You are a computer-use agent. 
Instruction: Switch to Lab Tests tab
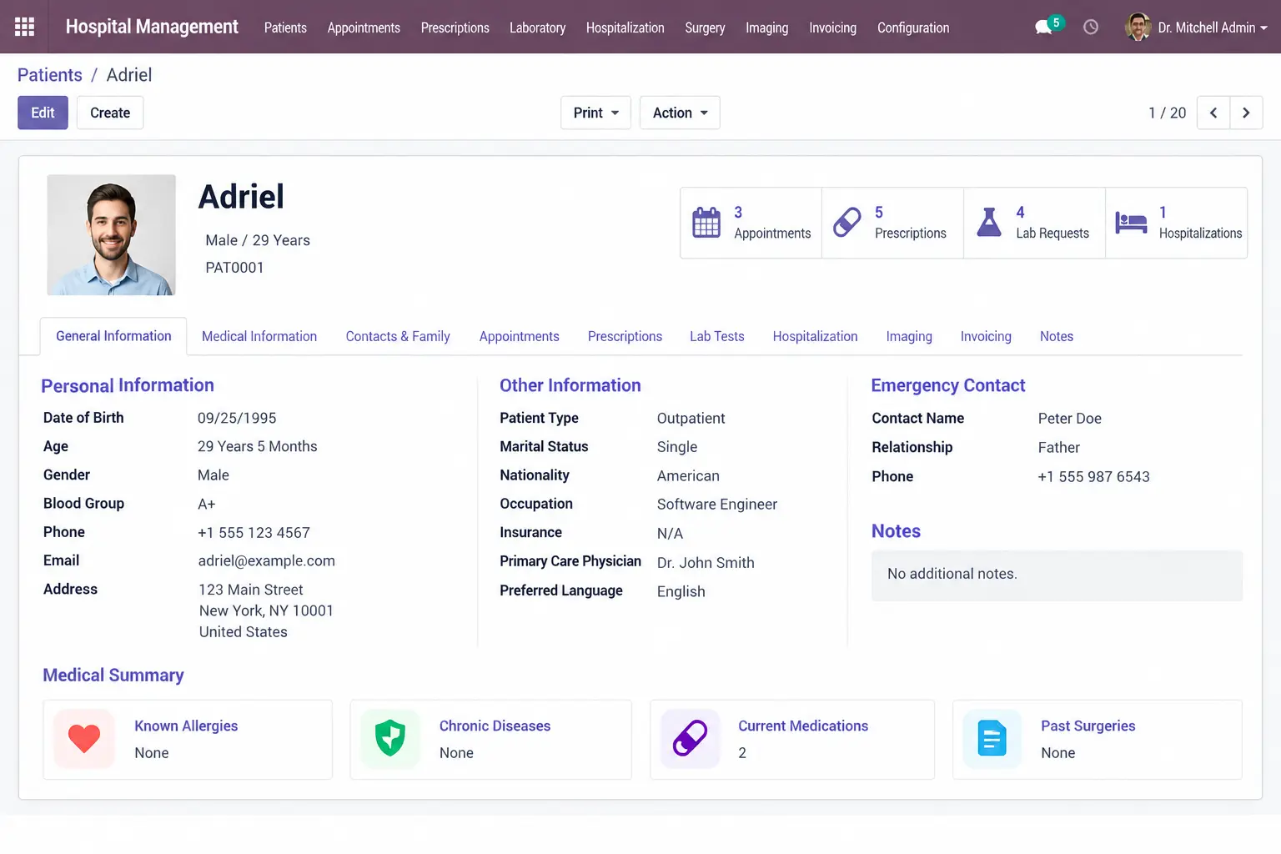tap(716, 336)
